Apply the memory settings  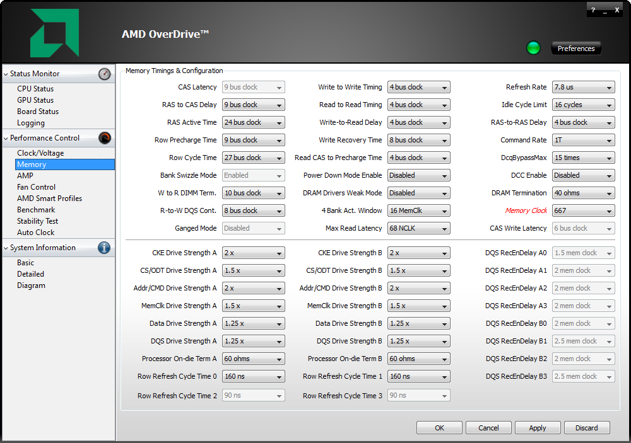click(x=538, y=428)
